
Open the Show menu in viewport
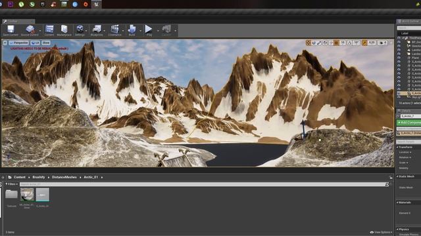click(x=46, y=43)
